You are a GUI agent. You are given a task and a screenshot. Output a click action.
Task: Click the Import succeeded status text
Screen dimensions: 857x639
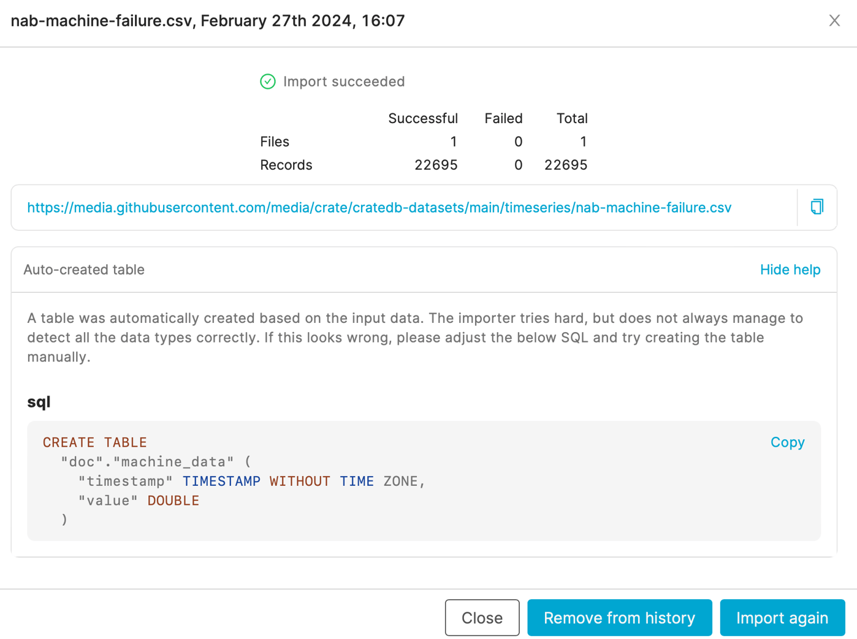(343, 81)
